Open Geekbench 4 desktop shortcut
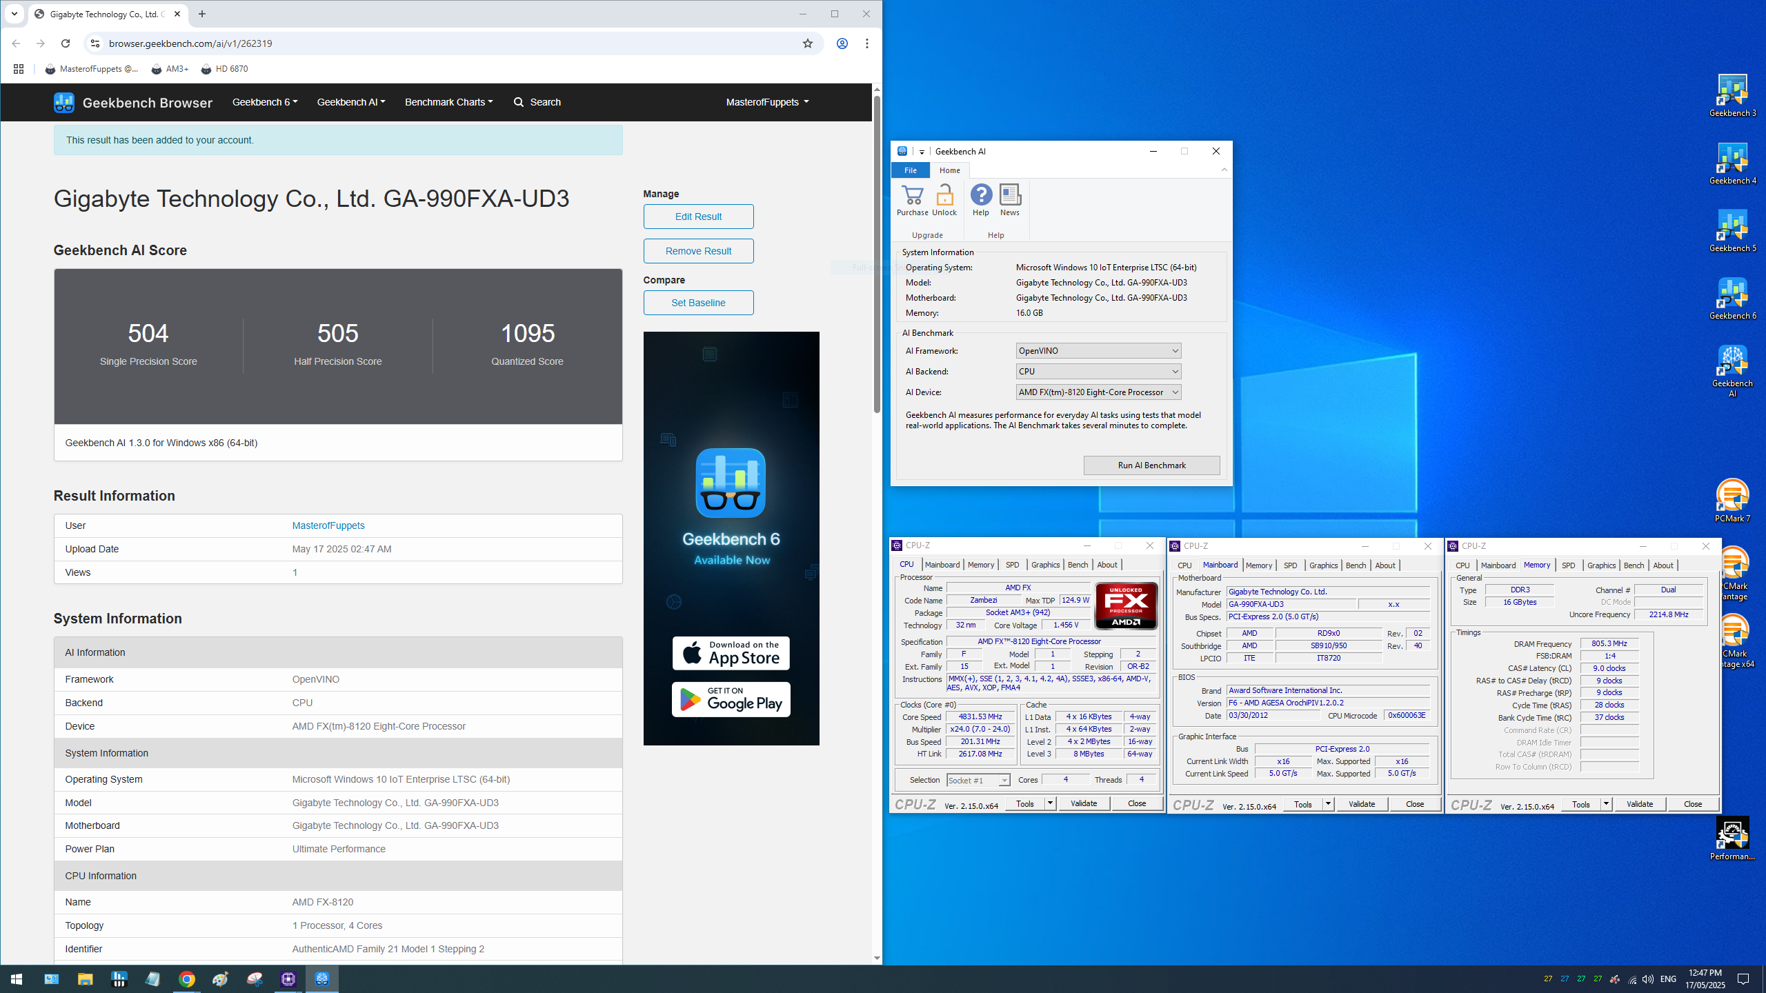The image size is (1766, 993). click(x=1732, y=163)
